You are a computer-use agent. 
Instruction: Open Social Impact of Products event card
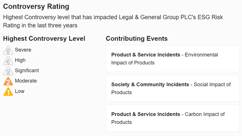point(173,88)
